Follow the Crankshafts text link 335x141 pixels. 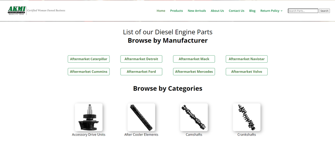[247, 135]
